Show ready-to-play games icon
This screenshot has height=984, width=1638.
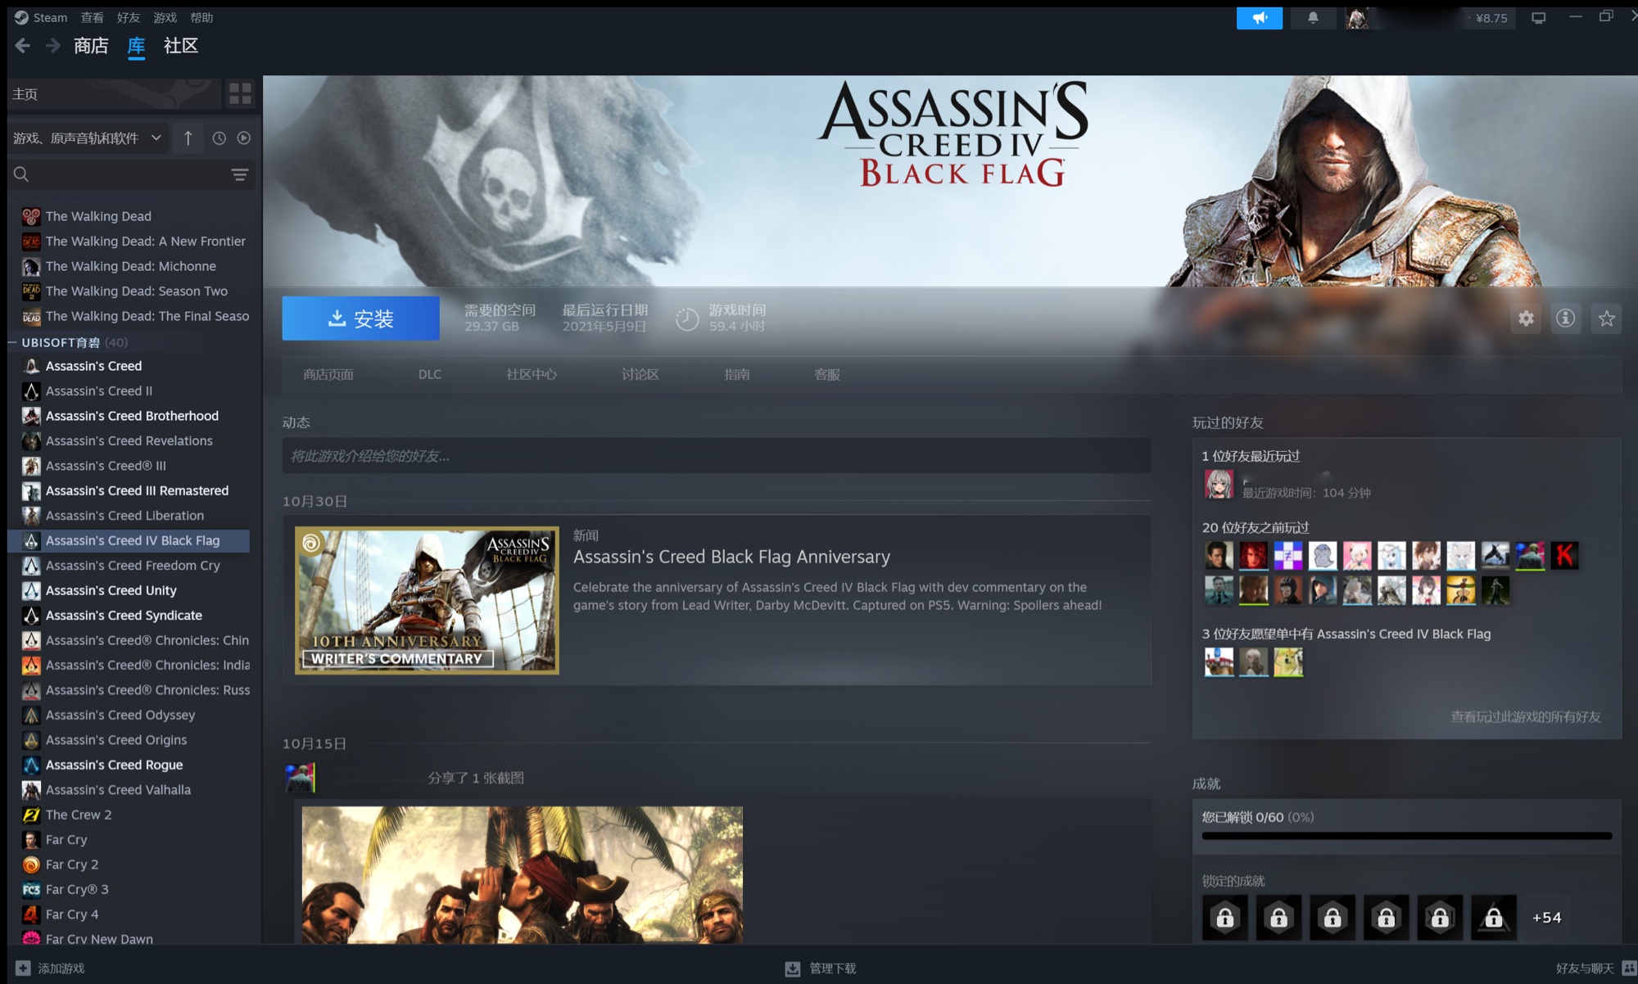pyautogui.click(x=244, y=138)
